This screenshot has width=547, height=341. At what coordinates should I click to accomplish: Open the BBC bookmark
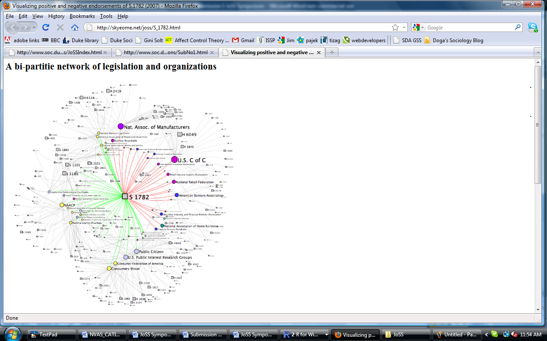pyautogui.click(x=51, y=40)
